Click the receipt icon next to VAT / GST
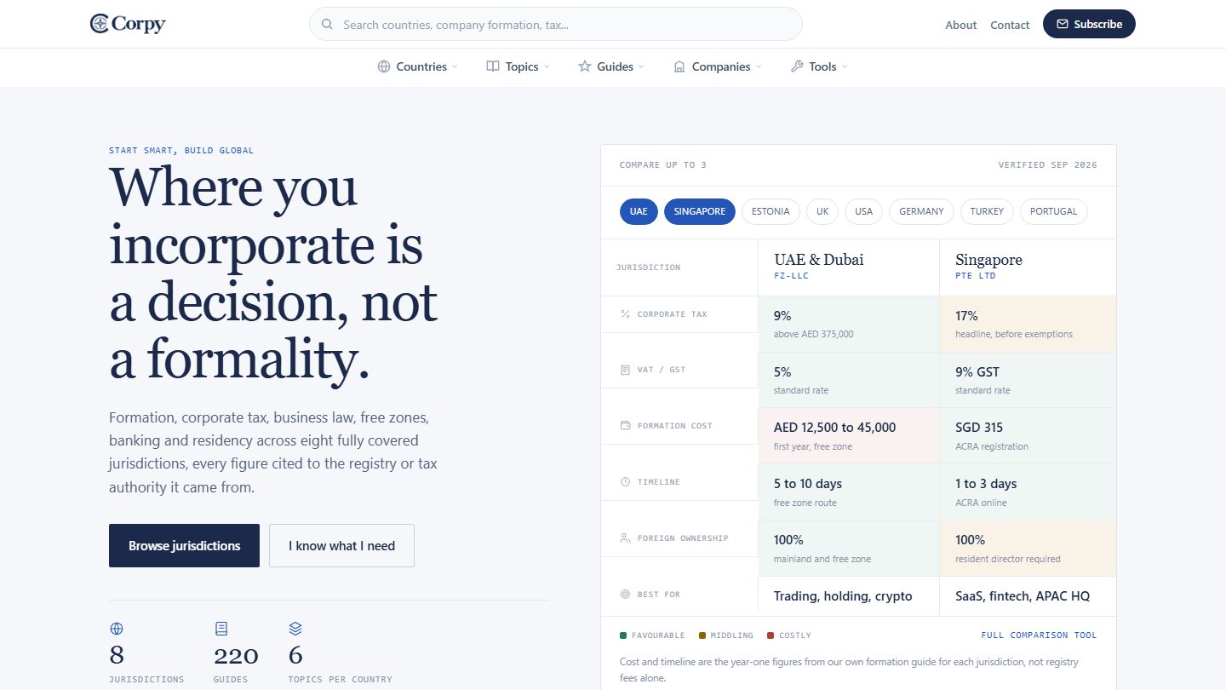 626,370
